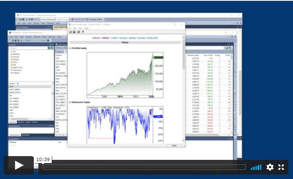Switch to the Interpretation tab
The width and height of the screenshot is (293, 179).
tap(15, 135)
